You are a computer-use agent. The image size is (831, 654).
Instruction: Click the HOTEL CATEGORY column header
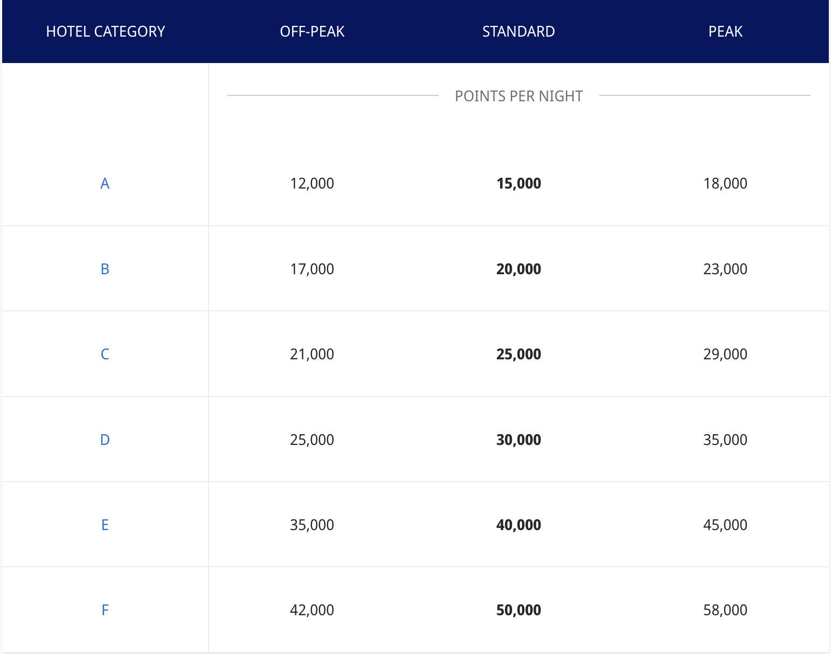coord(106,31)
